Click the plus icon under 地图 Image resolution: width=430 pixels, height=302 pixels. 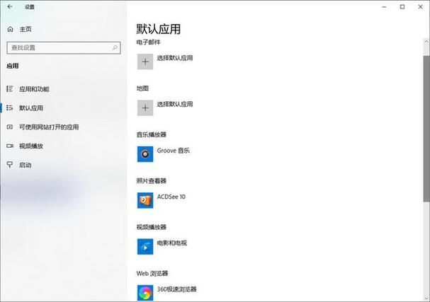point(145,108)
